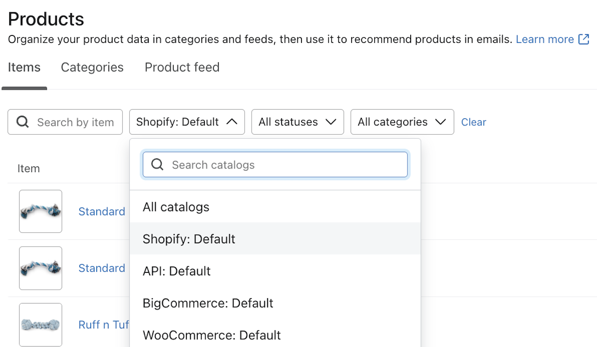Expand the All statuses dropdown
This screenshot has width=597, height=347.
tap(297, 122)
